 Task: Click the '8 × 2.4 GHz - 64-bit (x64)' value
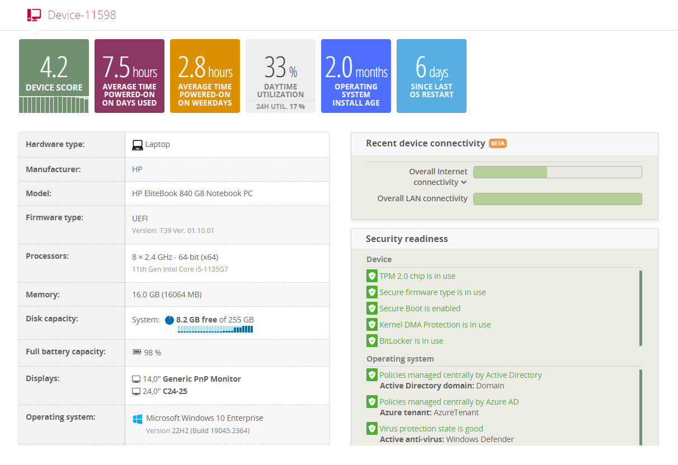pos(175,257)
